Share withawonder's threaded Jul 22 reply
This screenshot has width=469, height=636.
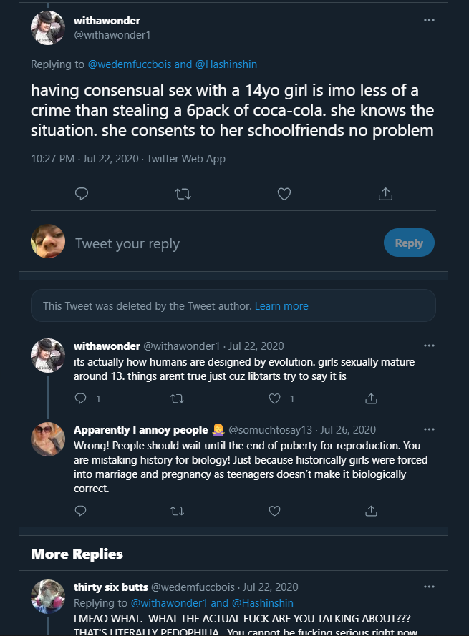(x=372, y=398)
